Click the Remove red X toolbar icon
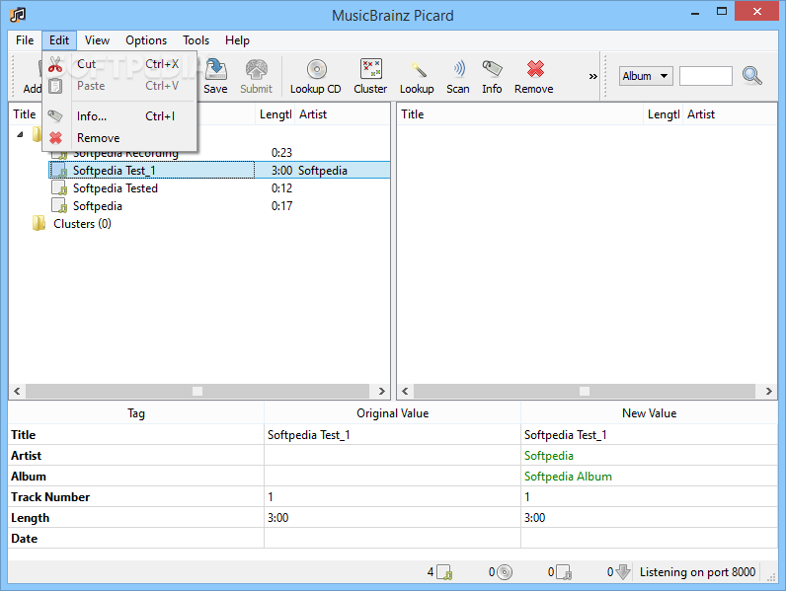This screenshot has width=786, height=591. pyautogui.click(x=535, y=69)
